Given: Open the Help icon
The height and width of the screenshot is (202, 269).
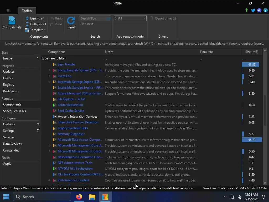Looking at the screenshot, I should (265, 10).
